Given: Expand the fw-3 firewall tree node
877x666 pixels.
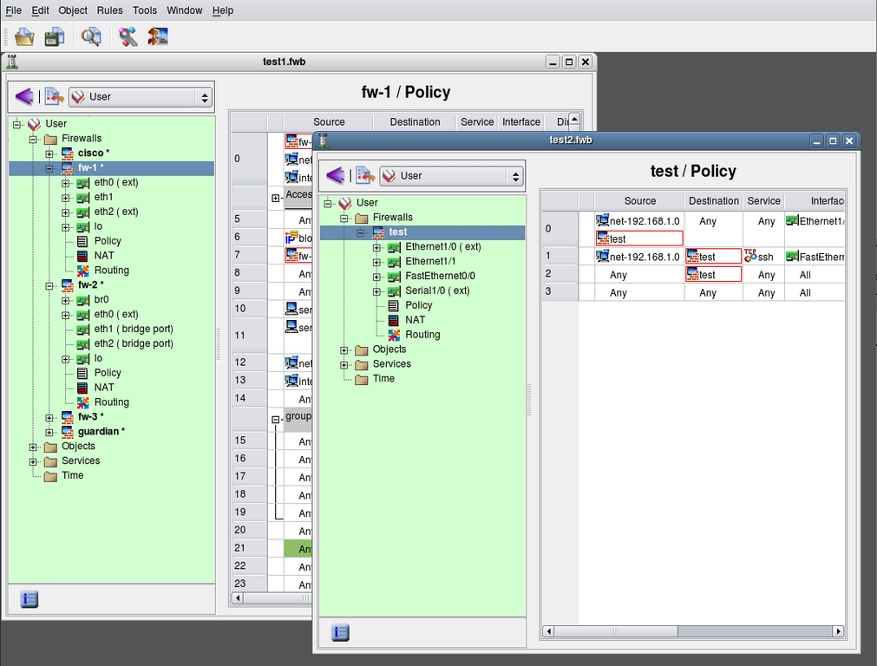Looking at the screenshot, I should pos(49,417).
